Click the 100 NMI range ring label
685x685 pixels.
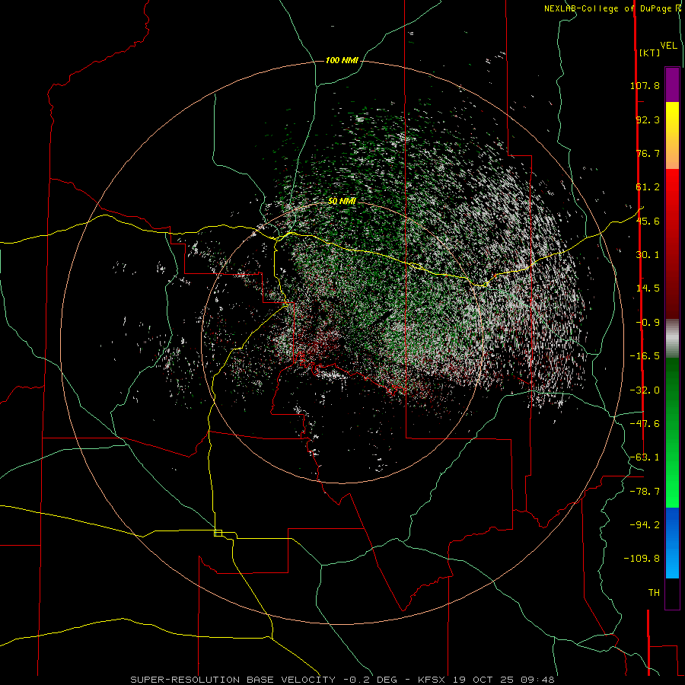(342, 60)
